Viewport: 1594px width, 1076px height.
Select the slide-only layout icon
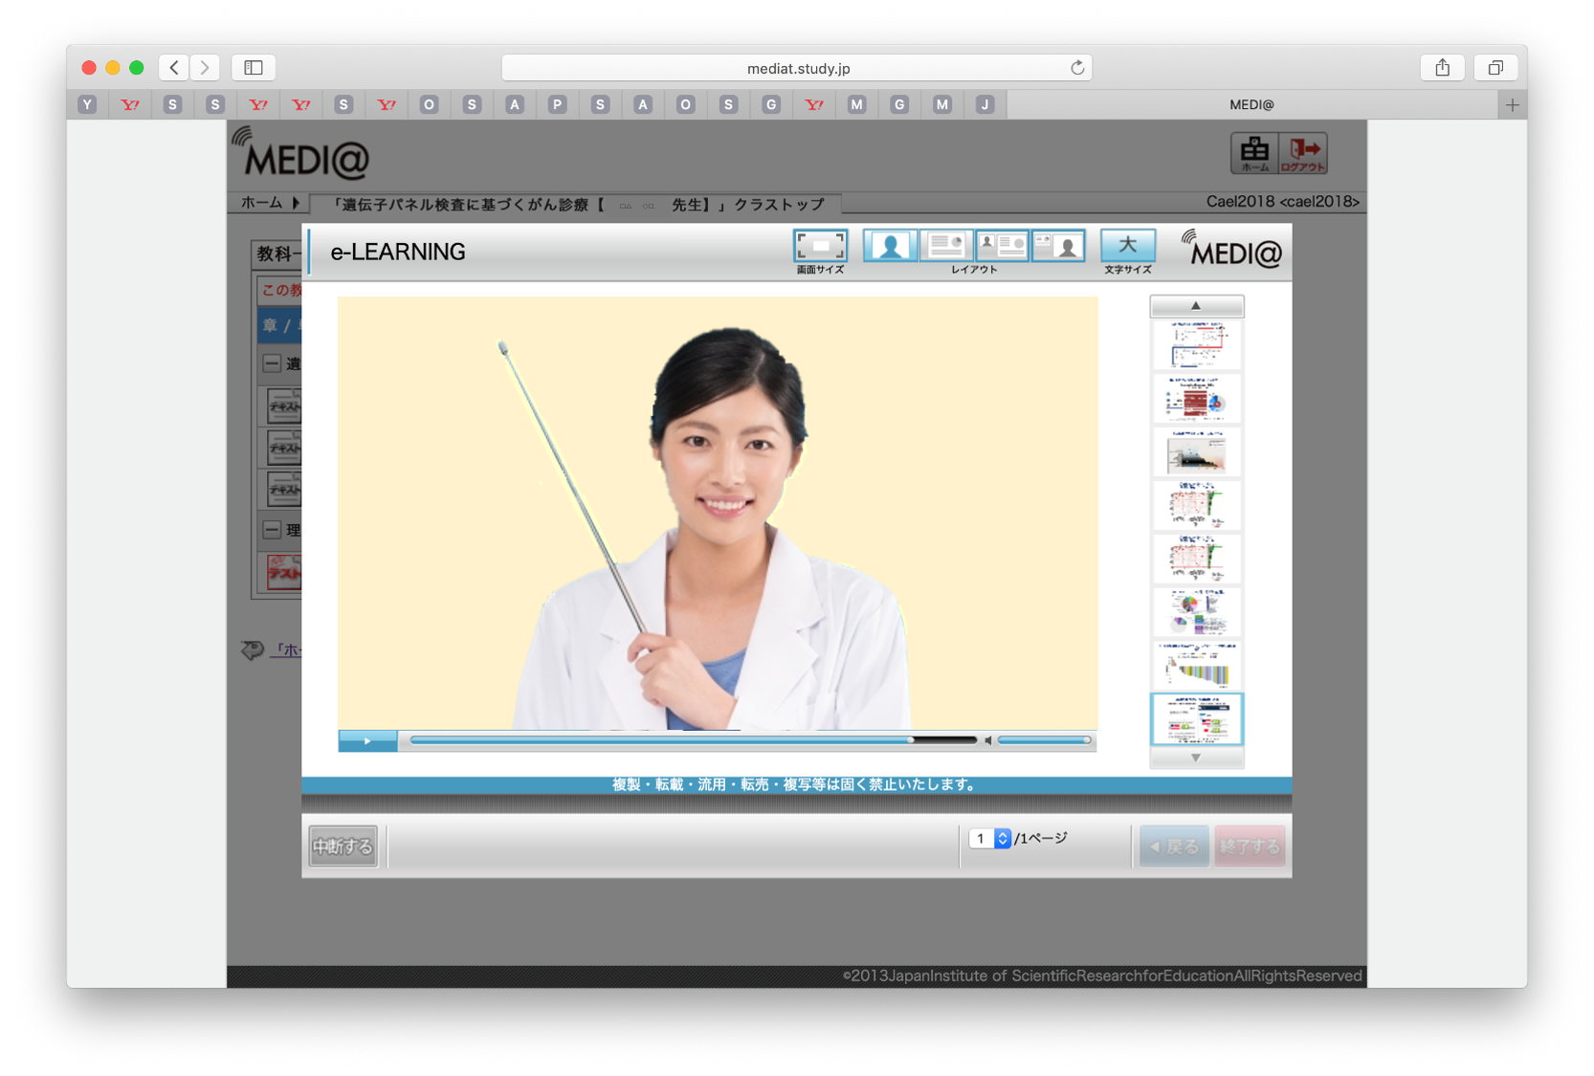[945, 247]
